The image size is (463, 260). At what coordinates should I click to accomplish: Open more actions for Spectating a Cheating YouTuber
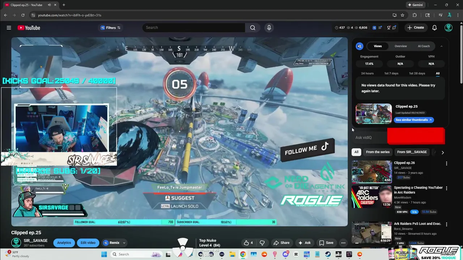(x=446, y=188)
